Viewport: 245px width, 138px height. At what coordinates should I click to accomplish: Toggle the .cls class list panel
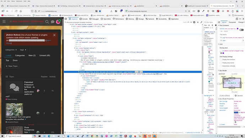click(209, 25)
